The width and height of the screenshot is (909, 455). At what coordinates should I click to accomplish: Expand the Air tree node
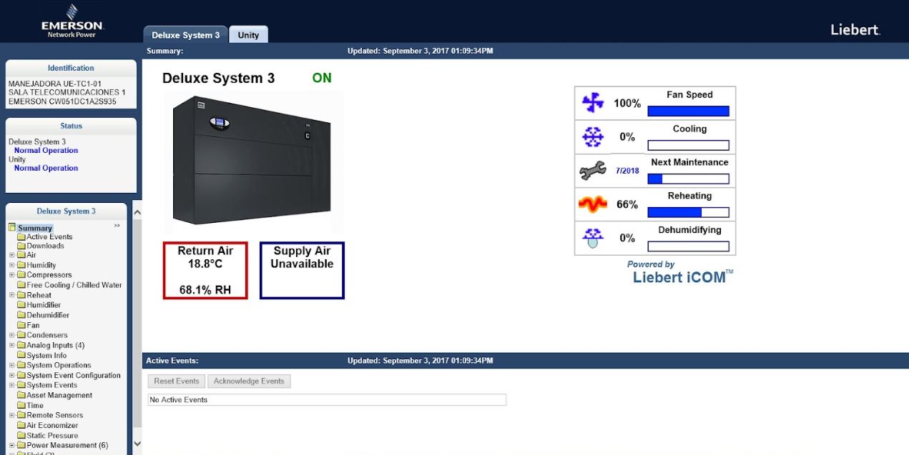tap(12, 255)
